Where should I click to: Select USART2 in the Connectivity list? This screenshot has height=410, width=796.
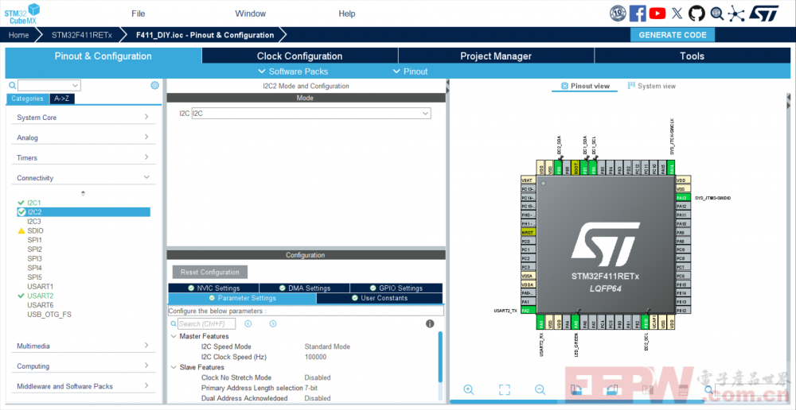[x=40, y=296]
